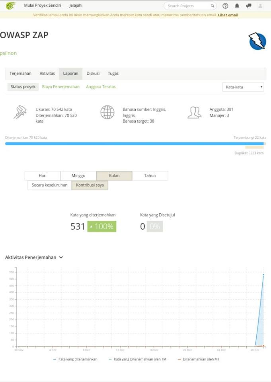This screenshot has height=382, width=271.
Task: Select the Minggu period toggle
Action: click(x=78, y=175)
